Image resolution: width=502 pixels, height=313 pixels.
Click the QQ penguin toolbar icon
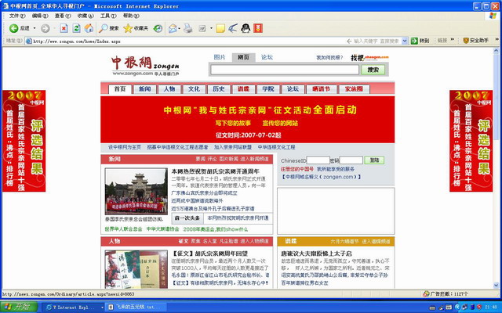(x=246, y=28)
